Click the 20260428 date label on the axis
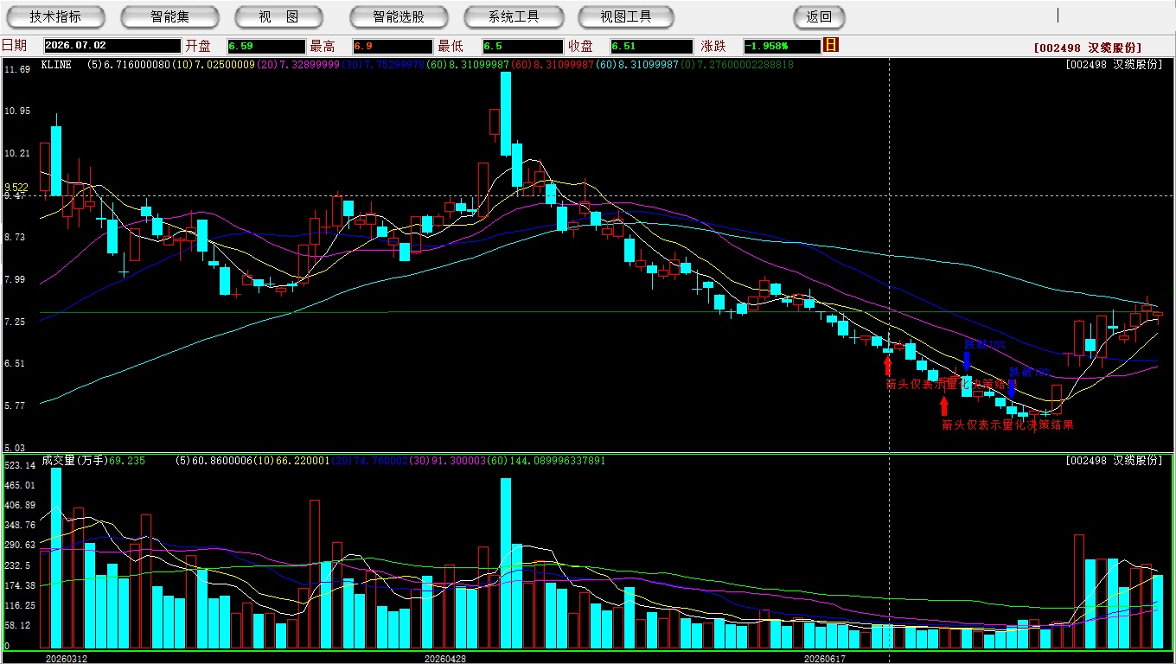Image resolution: width=1176 pixels, height=664 pixels. click(x=445, y=659)
